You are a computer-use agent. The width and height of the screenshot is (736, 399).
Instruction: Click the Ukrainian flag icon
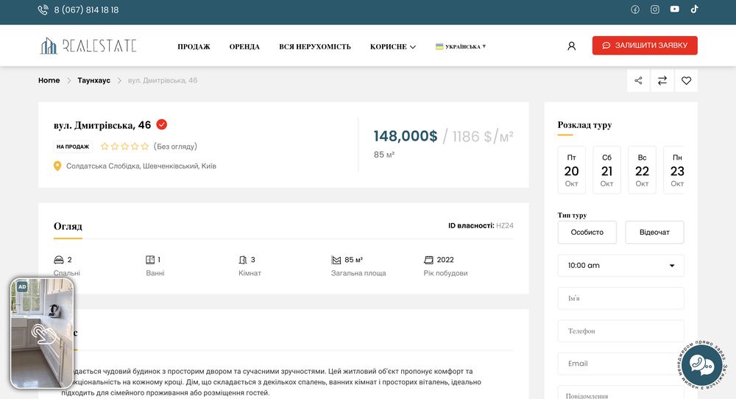(x=439, y=46)
